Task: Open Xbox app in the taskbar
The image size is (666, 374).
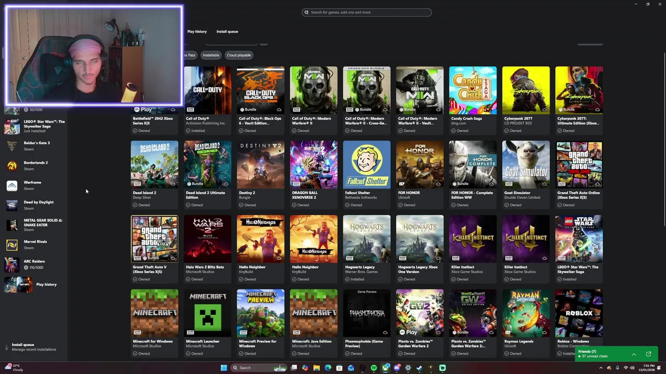Action: point(385,368)
